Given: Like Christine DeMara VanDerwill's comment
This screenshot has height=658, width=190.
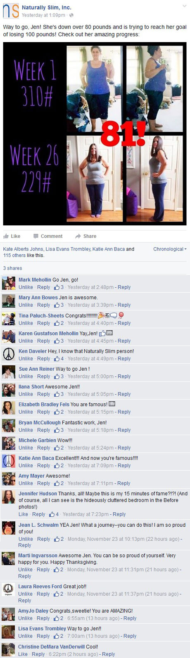Looking at the screenshot, I should pos(23,654).
